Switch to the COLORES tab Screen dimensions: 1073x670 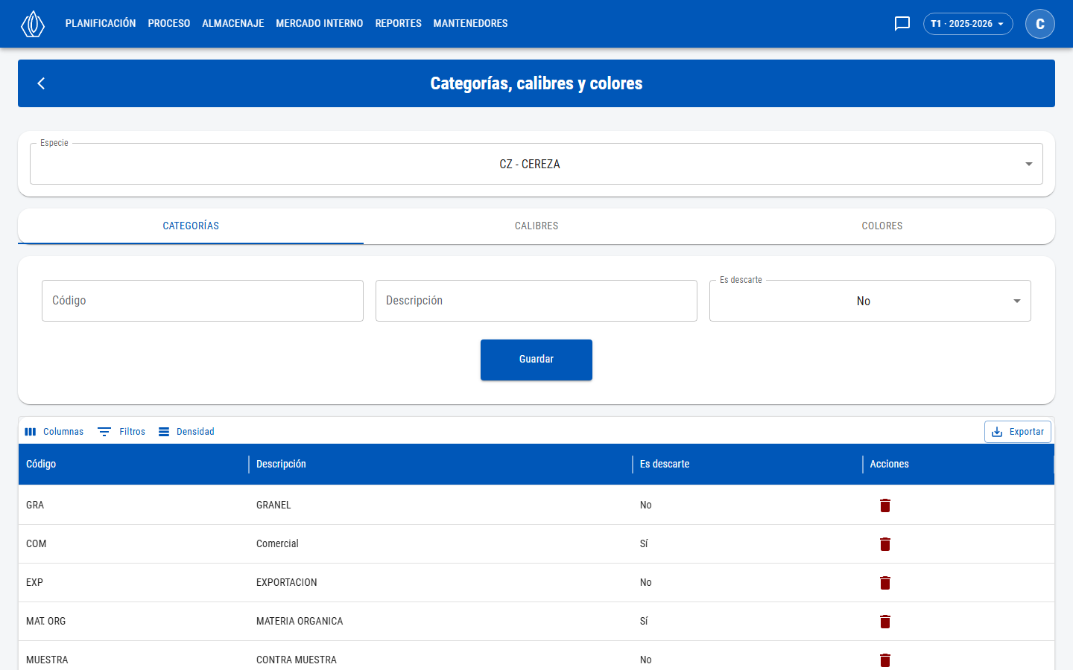(x=882, y=226)
